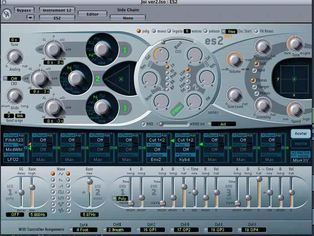Select Phaser effect
This screenshot has width=314, height=236.
click(x=256, y=93)
